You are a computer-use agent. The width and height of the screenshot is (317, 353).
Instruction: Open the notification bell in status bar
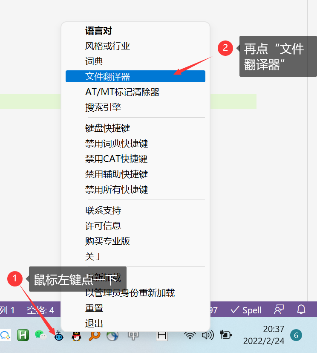(301, 310)
